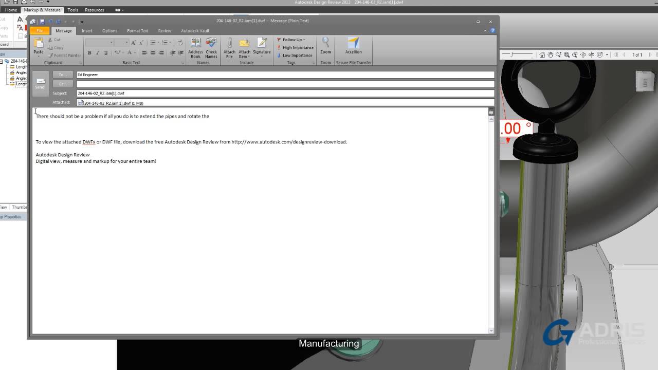Select the Pan hand tool in Design Review
Screen dimensions: 658x370
tap(550, 54)
